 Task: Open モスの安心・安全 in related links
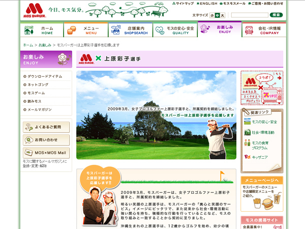click(x=264, y=122)
